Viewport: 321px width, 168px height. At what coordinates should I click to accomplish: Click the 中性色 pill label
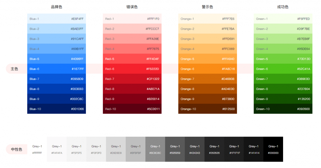pyautogui.click(x=16, y=150)
